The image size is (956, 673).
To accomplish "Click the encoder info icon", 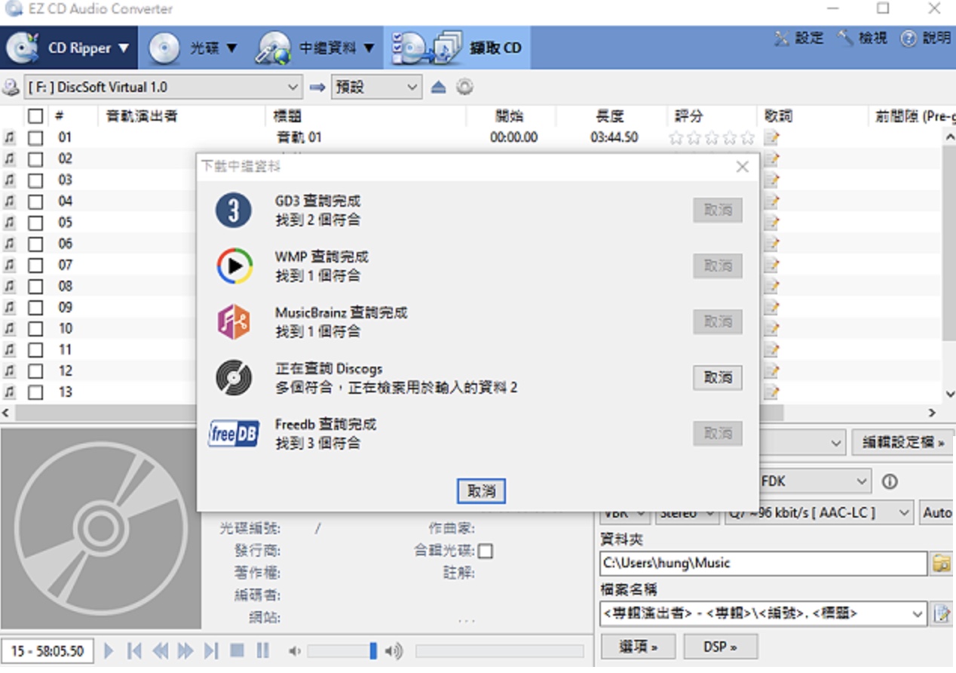I will [890, 481].
